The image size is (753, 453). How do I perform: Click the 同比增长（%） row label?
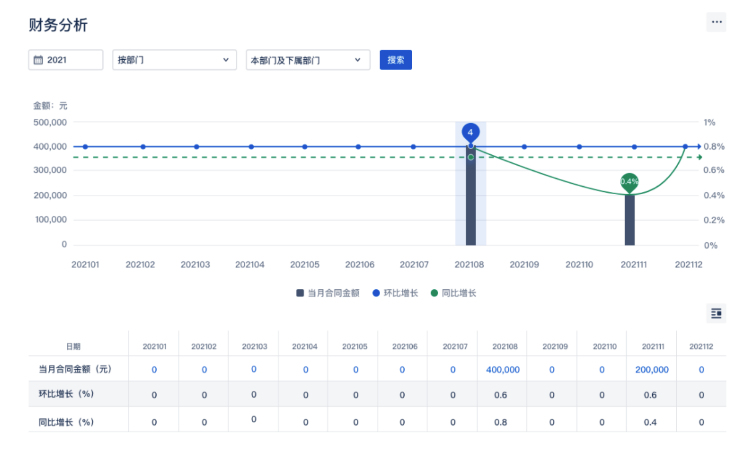(x=66, y=422)
